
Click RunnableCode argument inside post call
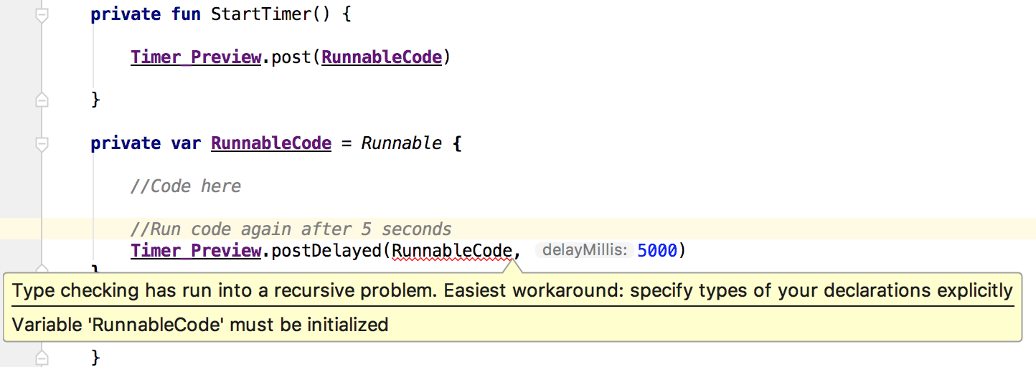pos(382,57)
